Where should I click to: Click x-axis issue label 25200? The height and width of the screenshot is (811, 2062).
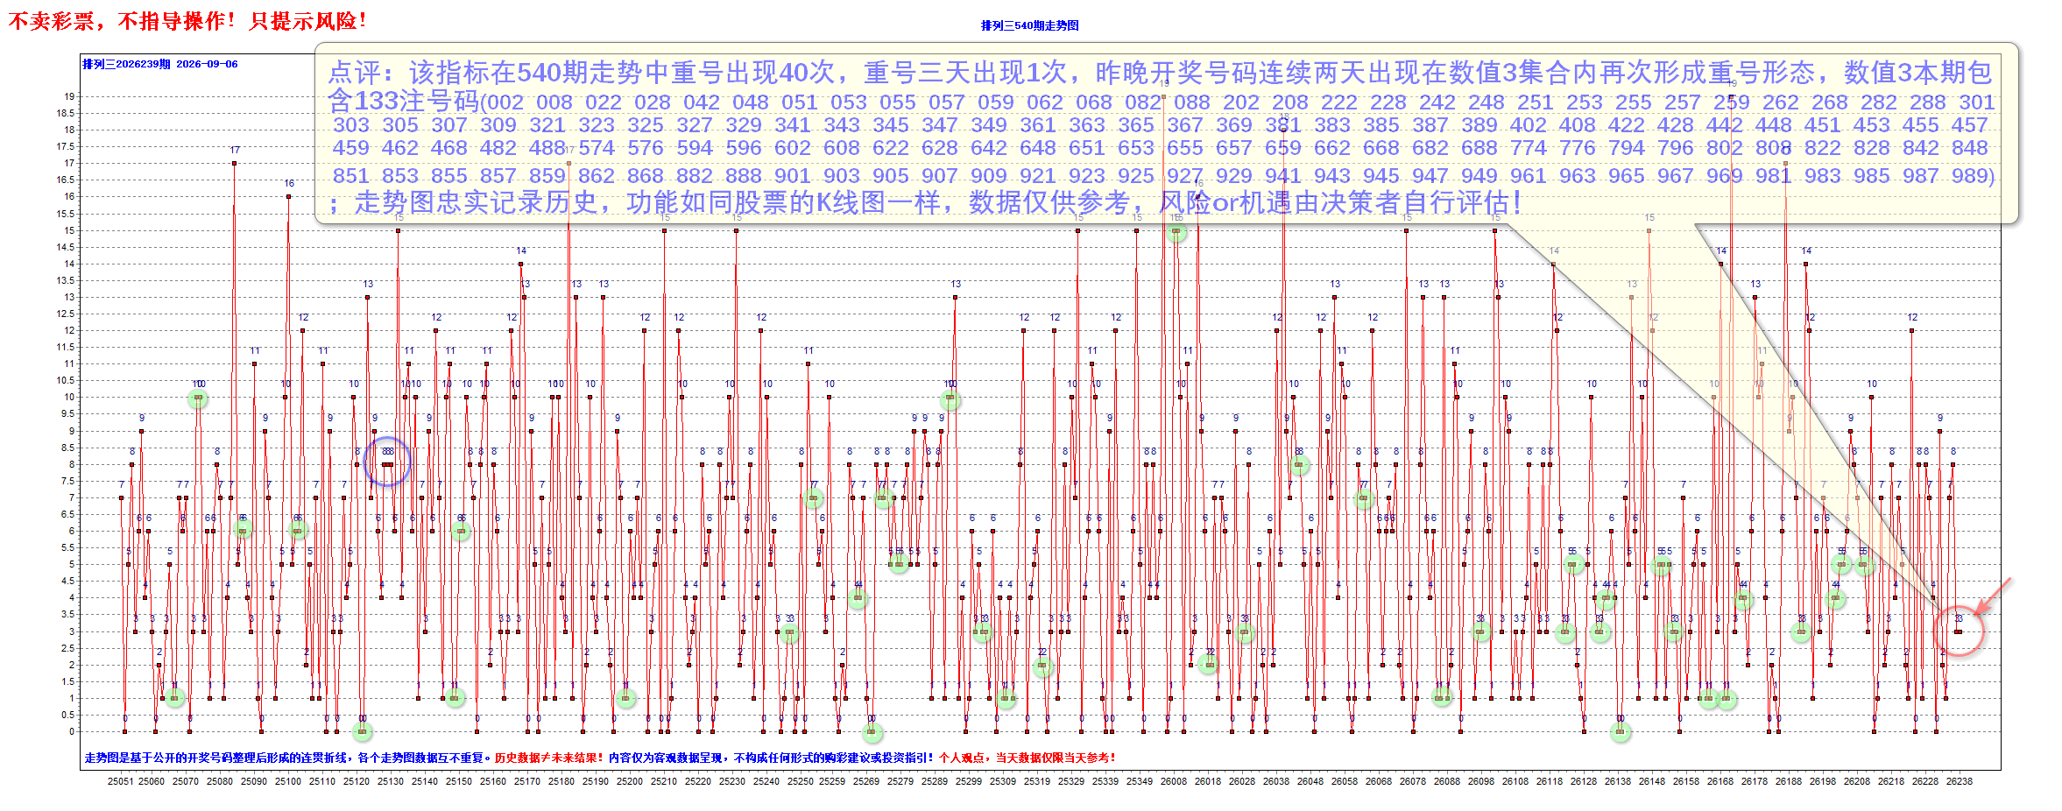point(630,781)
